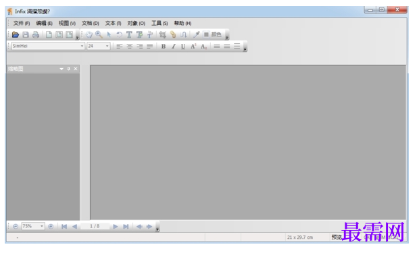Expand the file toolbar overflow arrow
Viewport: 417px width, 253px height.
[78, 37]
